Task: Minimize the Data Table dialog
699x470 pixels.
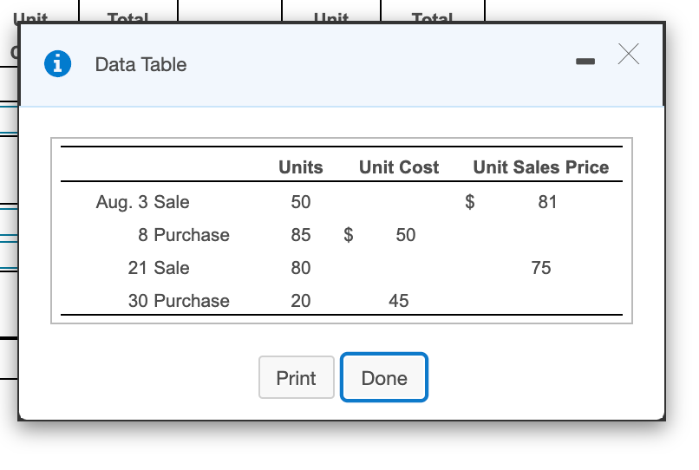Action: [x=585, y=61]
